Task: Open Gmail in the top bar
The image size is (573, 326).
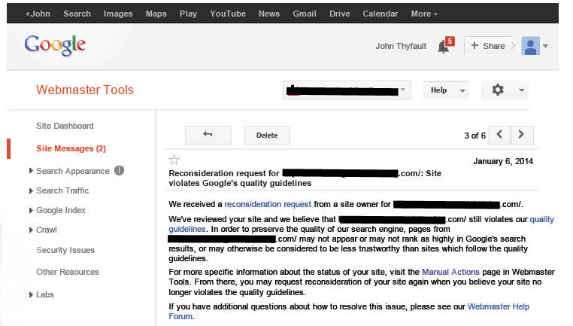Action: tap(305, 14)
